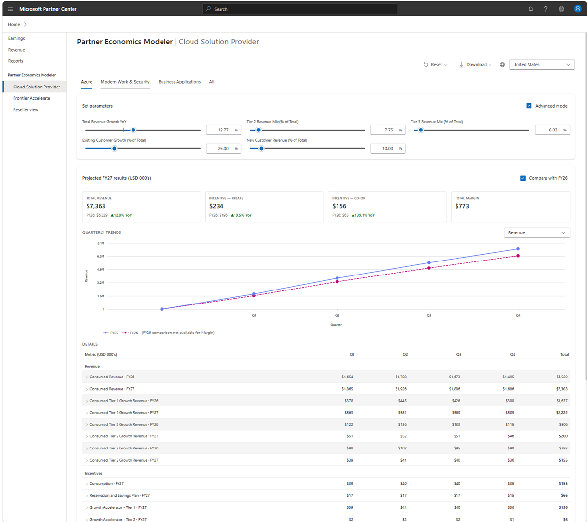
Task: Click the $7,363 total for Consumed Revenue FY27
Action: (562, 389)
